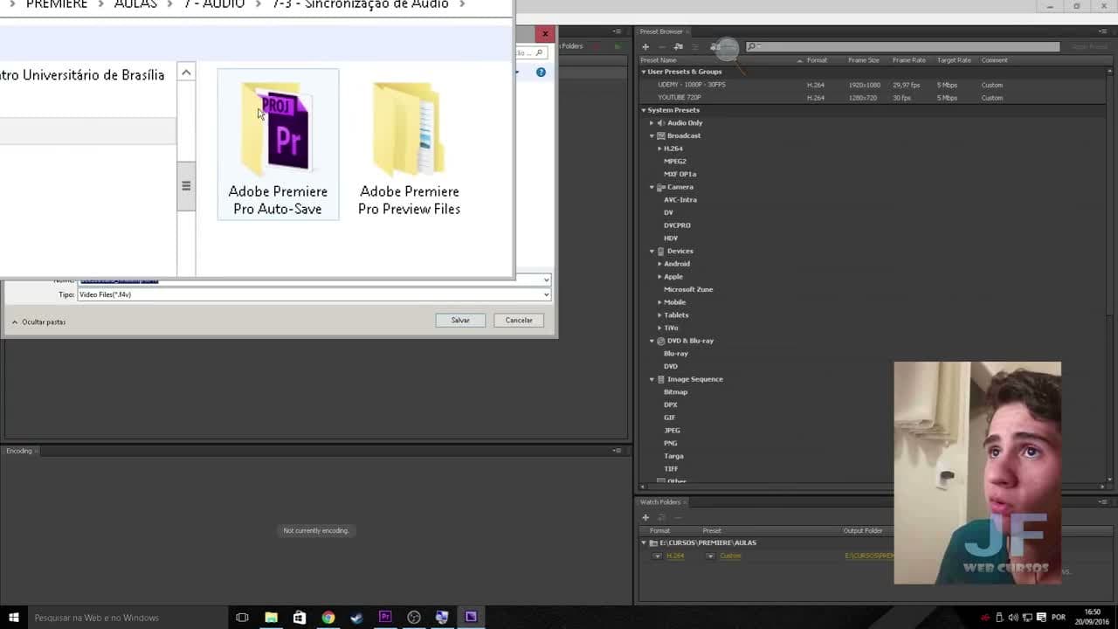Screen dimensions: 1118x629
Task: Click the delete preset minus icon in Preset Browser
Action: tap(661, 46)
